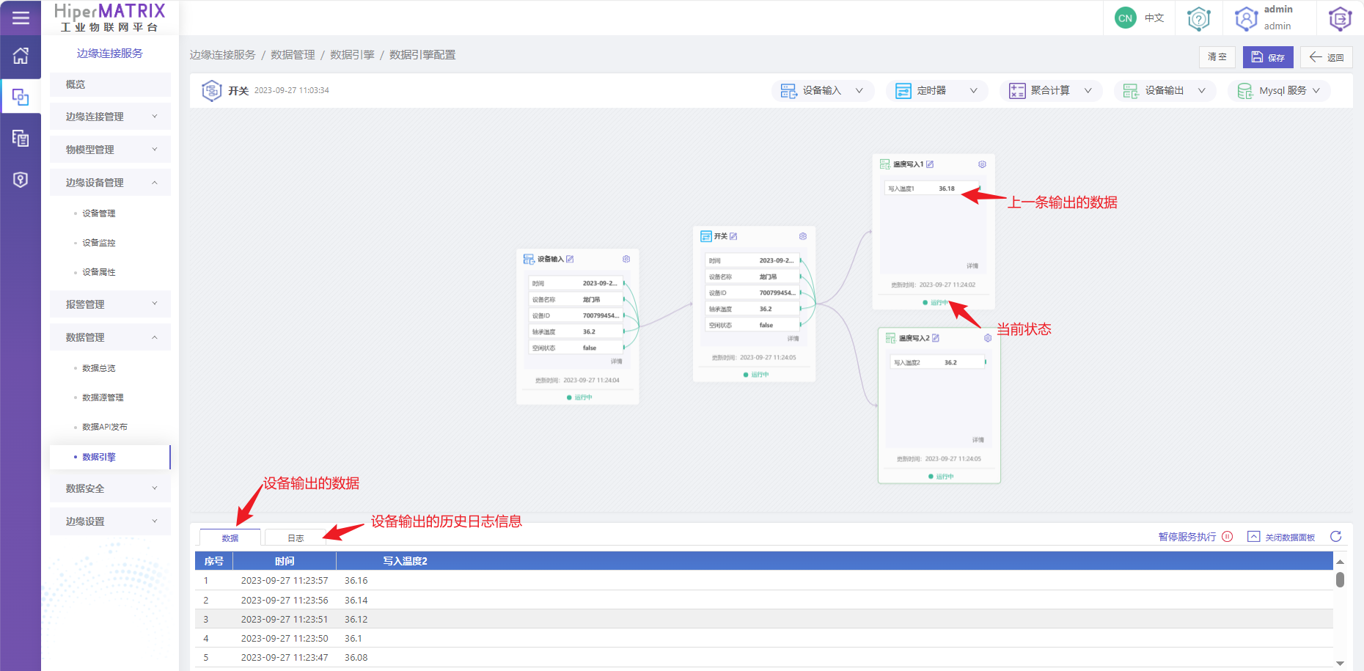Open the home icon in left rail
Image resolution: width=1364 pixels, height=671 pixels.
click(21, 56)
